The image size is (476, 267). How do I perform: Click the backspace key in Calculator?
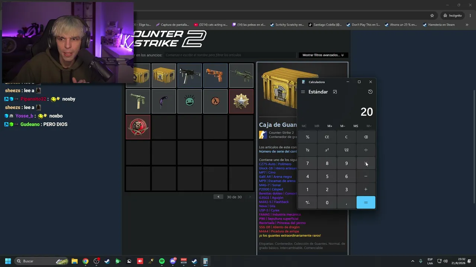pos(366,137)
